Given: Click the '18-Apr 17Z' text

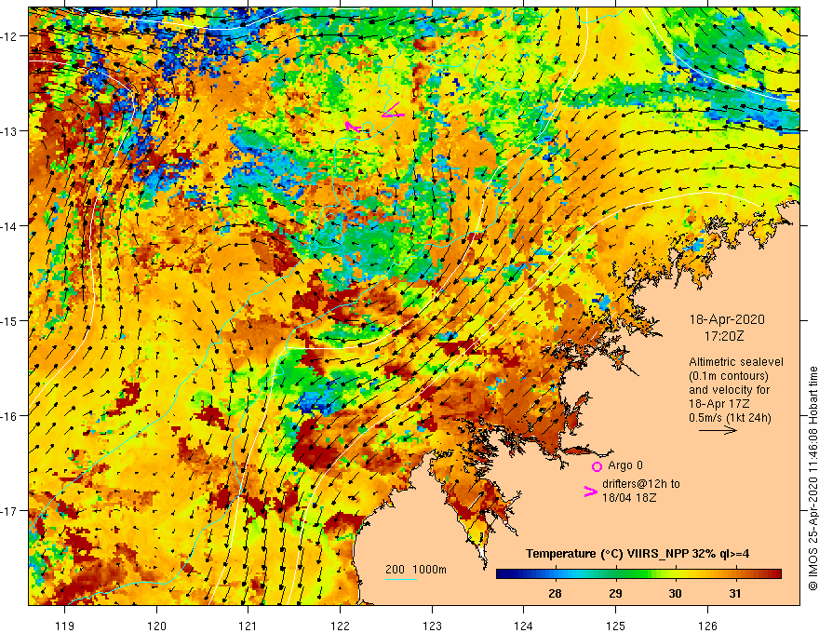Looking at the screenshot, I should coord(719,404).
